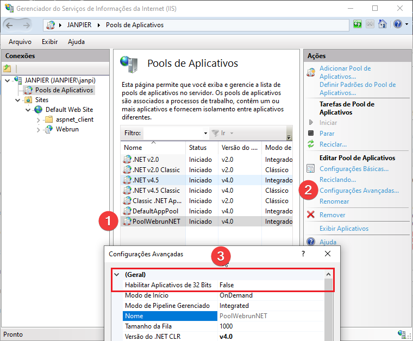Click the toolbar overflow grip at filter bar end

point(289,133)
